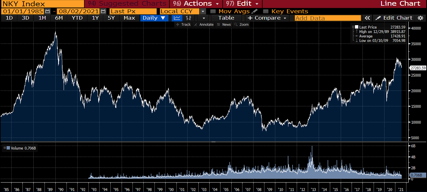Click the Edit Chart button
The width and height of the screenshot is (427, 192).
(x=394, y=18)
